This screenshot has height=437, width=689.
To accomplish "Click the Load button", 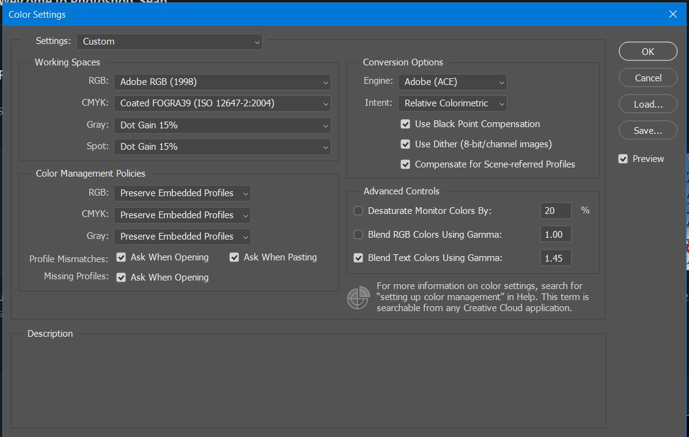I will (647, 104).
